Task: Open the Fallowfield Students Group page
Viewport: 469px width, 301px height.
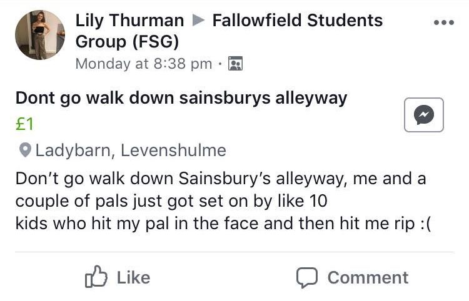Action: 229,31
